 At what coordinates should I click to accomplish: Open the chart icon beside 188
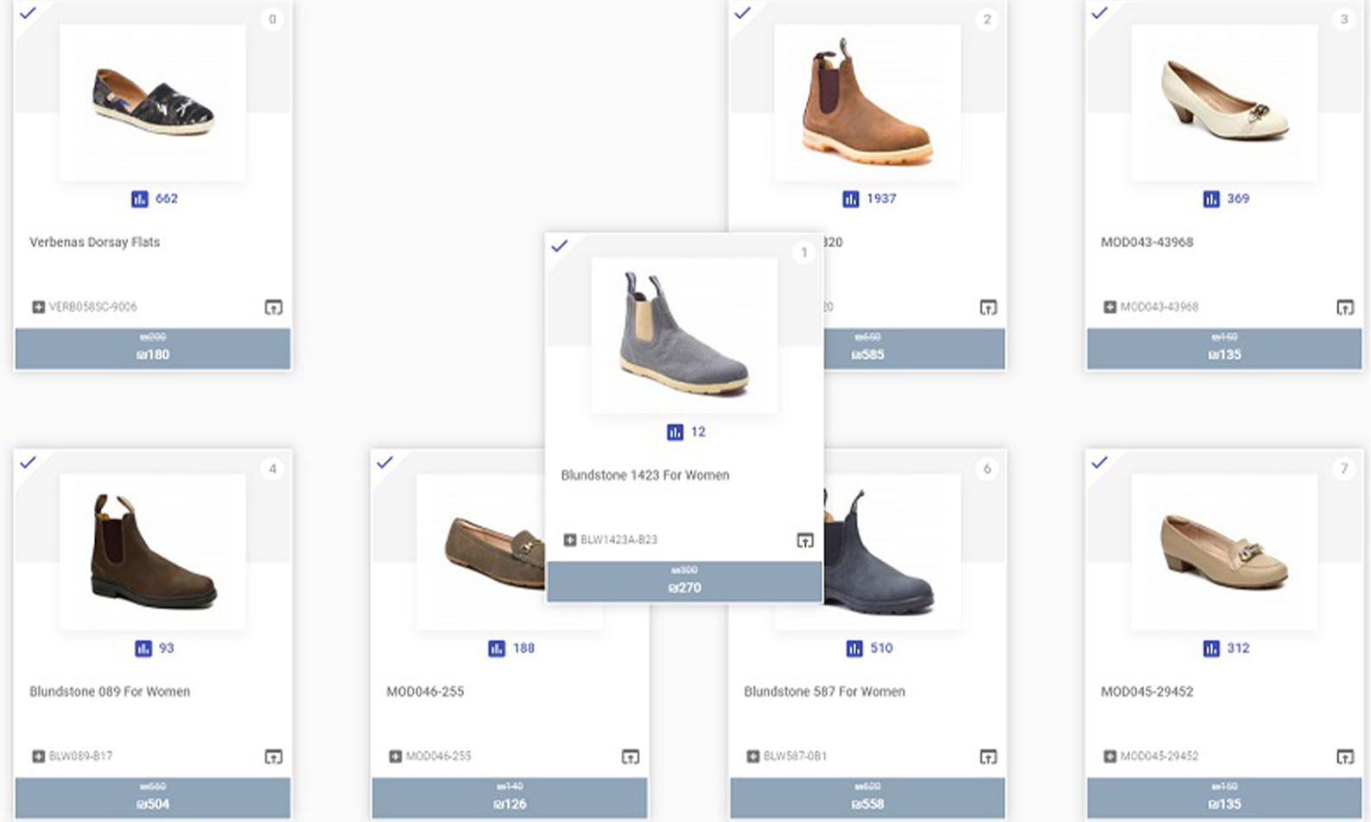click(x=497, y=648)
